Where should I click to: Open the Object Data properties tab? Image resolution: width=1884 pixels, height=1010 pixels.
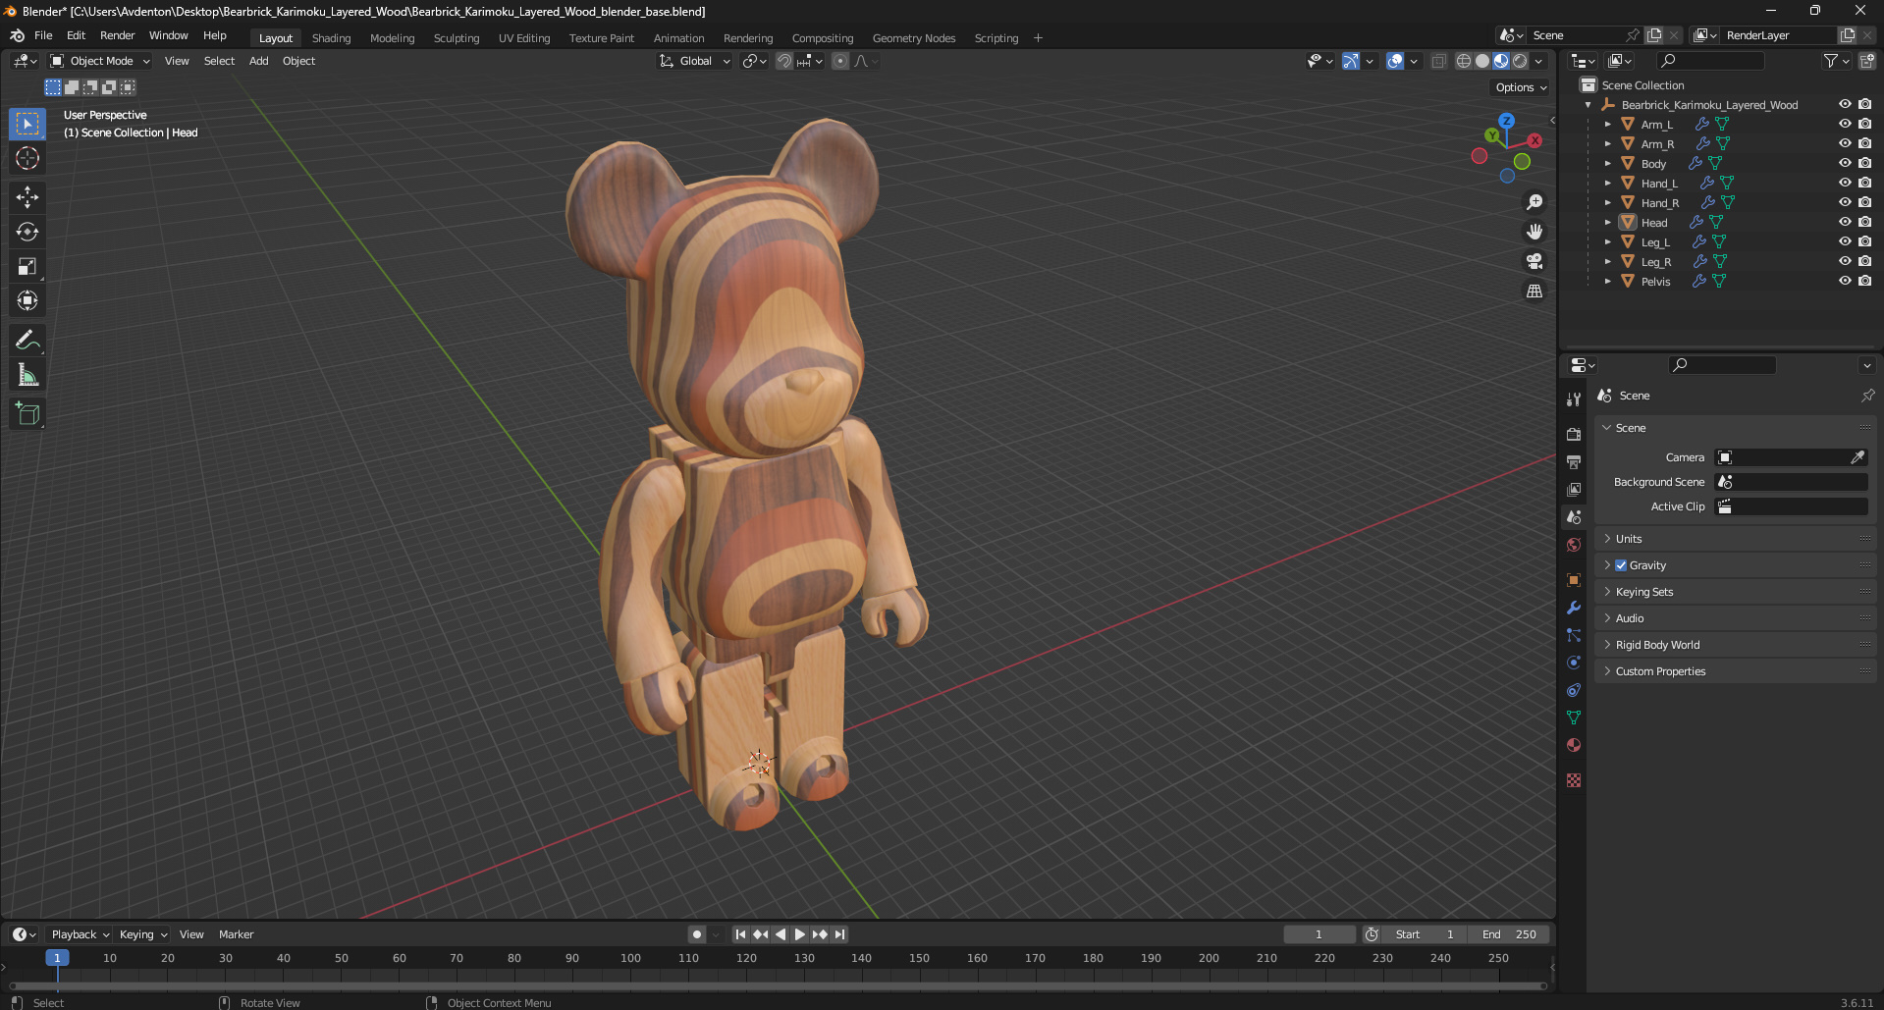point(1574,718)
